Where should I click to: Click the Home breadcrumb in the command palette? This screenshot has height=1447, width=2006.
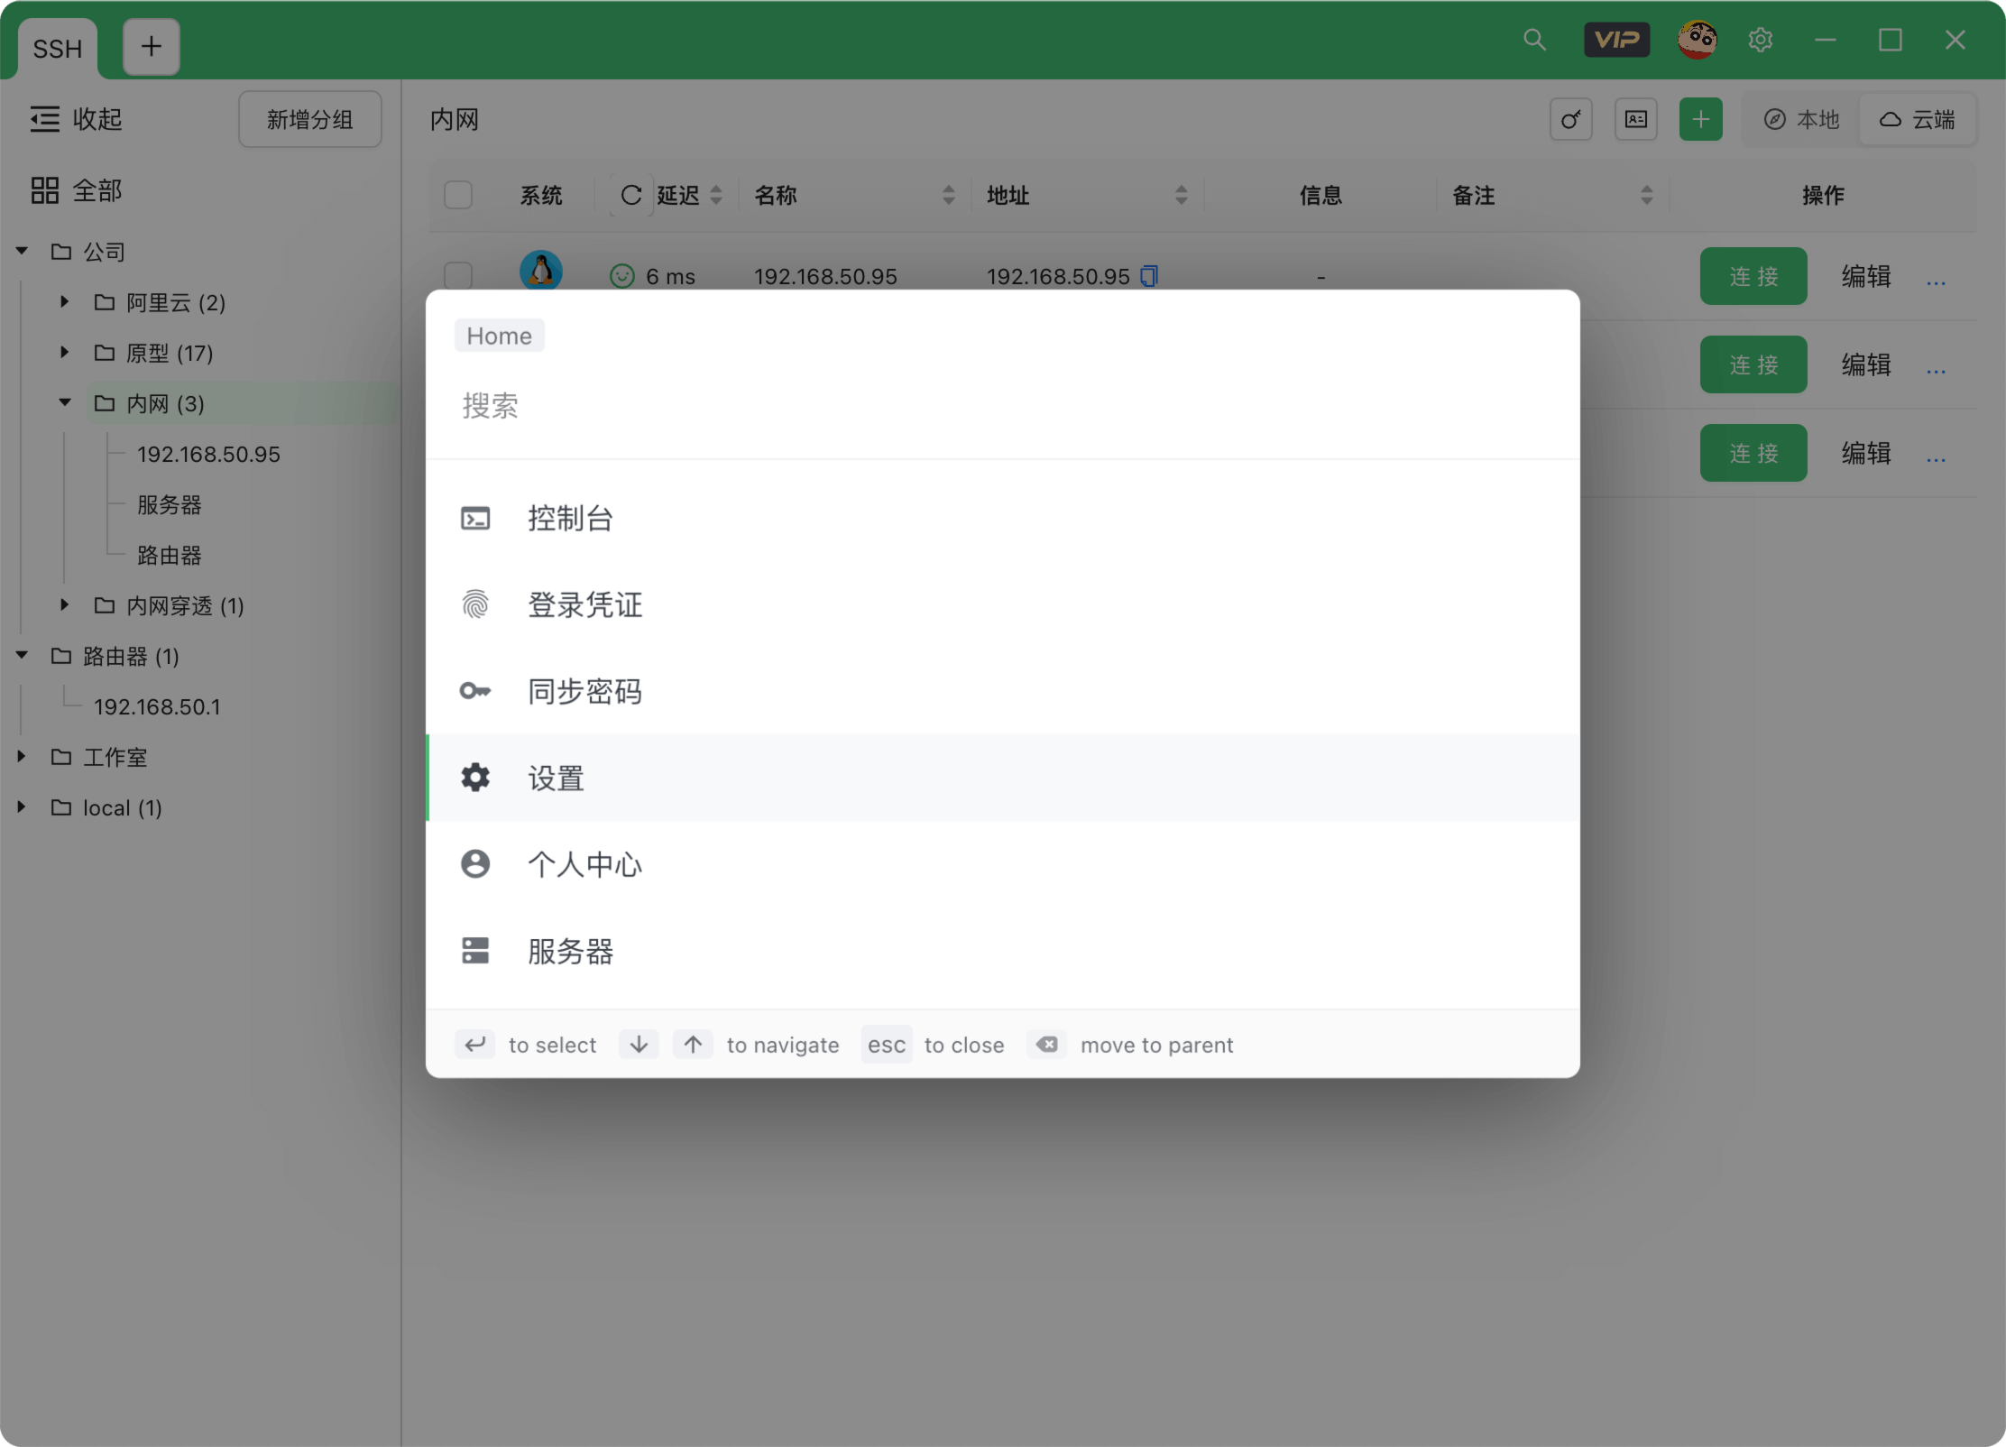coord(499,335)
